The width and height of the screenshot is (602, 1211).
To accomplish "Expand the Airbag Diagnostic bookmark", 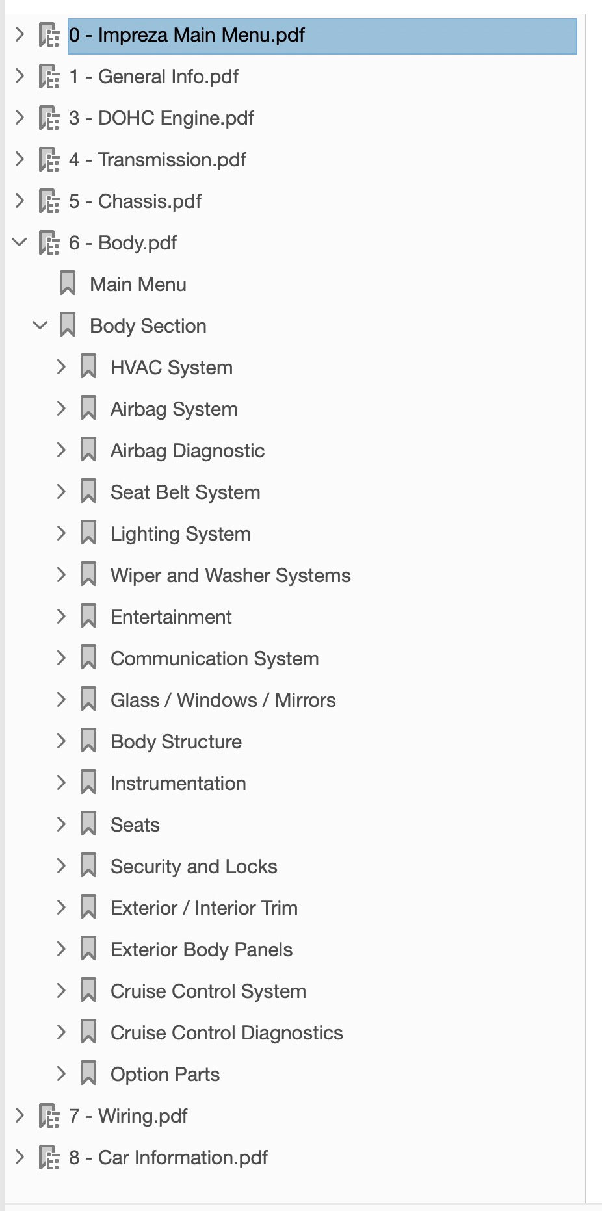I will coord(61,450).
